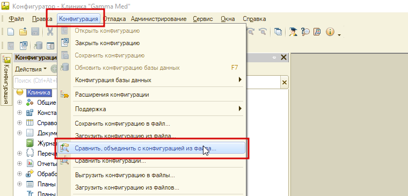The height and width of the screenshot is (196, 408).
Task: Choose Загрузить конфигурацию из файла… item
Action: click(x=151, y=136)
